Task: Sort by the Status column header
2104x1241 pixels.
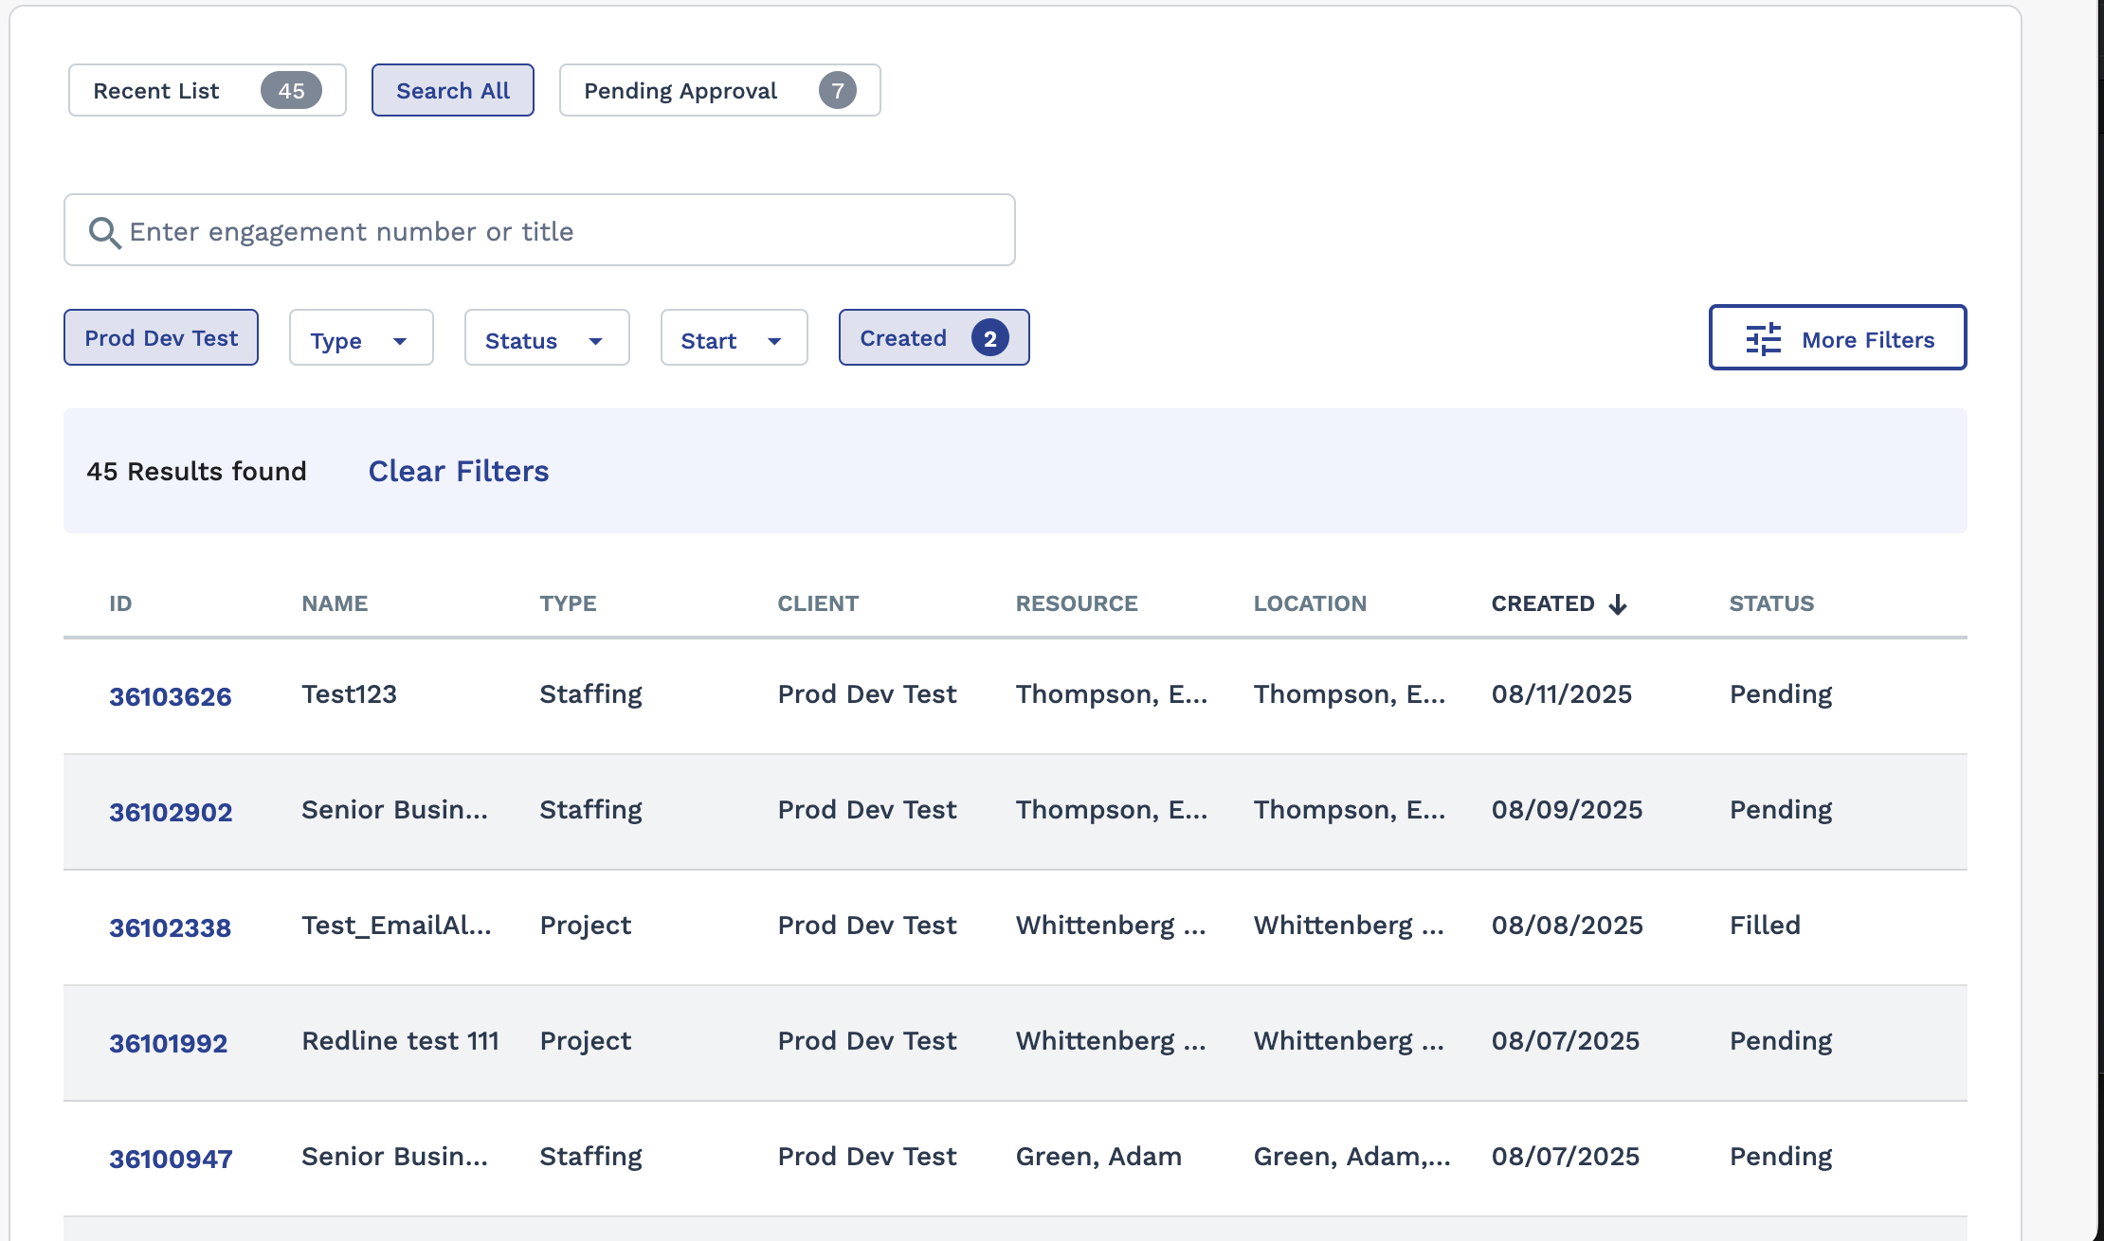Action: pyautogui.click(x=1770, y=603)
